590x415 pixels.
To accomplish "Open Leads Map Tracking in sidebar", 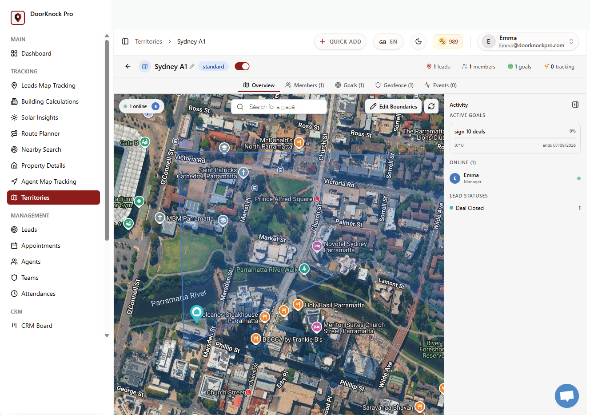I will 53,85.
